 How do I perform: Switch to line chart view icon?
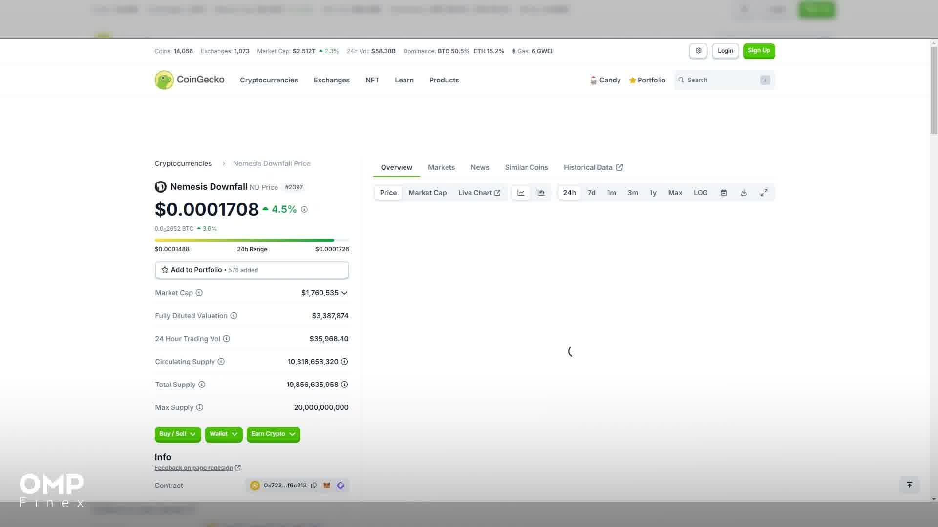tap(521, 193)
